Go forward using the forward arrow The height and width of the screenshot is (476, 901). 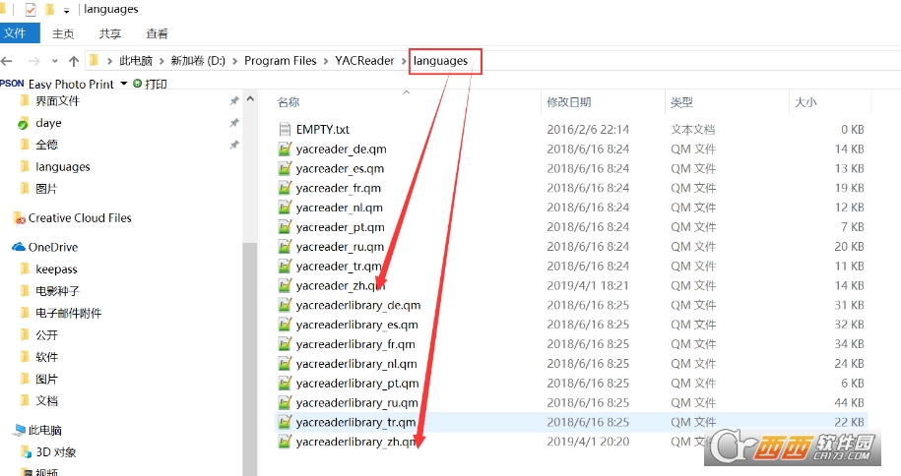coord(34,61)
